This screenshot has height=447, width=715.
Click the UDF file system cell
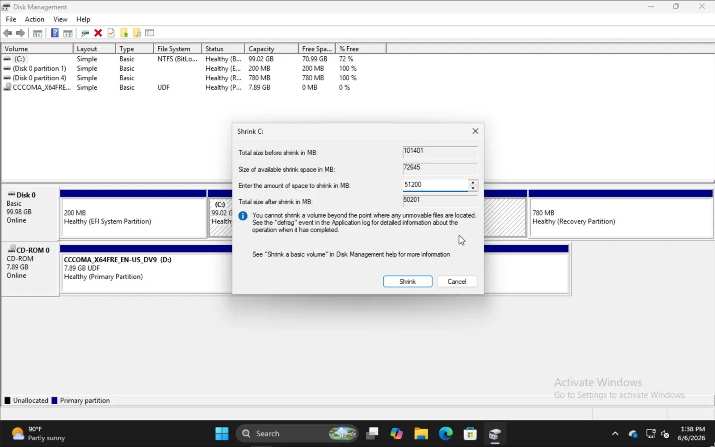pos(164,87)
